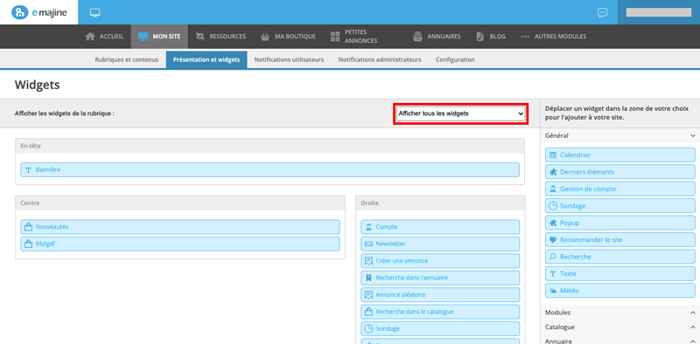Select the fdsfgdf widget in Centre

coord(180,244)
